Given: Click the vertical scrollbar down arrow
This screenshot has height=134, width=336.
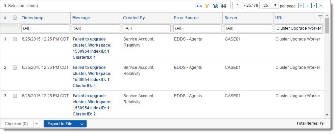Looking at the screenshot, I should click(x=327, y=115).
